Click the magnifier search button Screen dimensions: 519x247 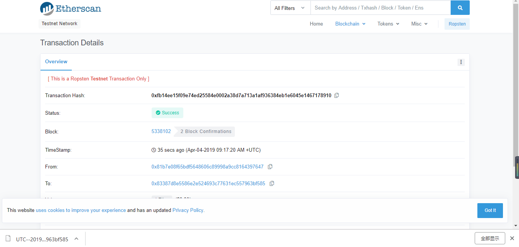coord(460,8)
